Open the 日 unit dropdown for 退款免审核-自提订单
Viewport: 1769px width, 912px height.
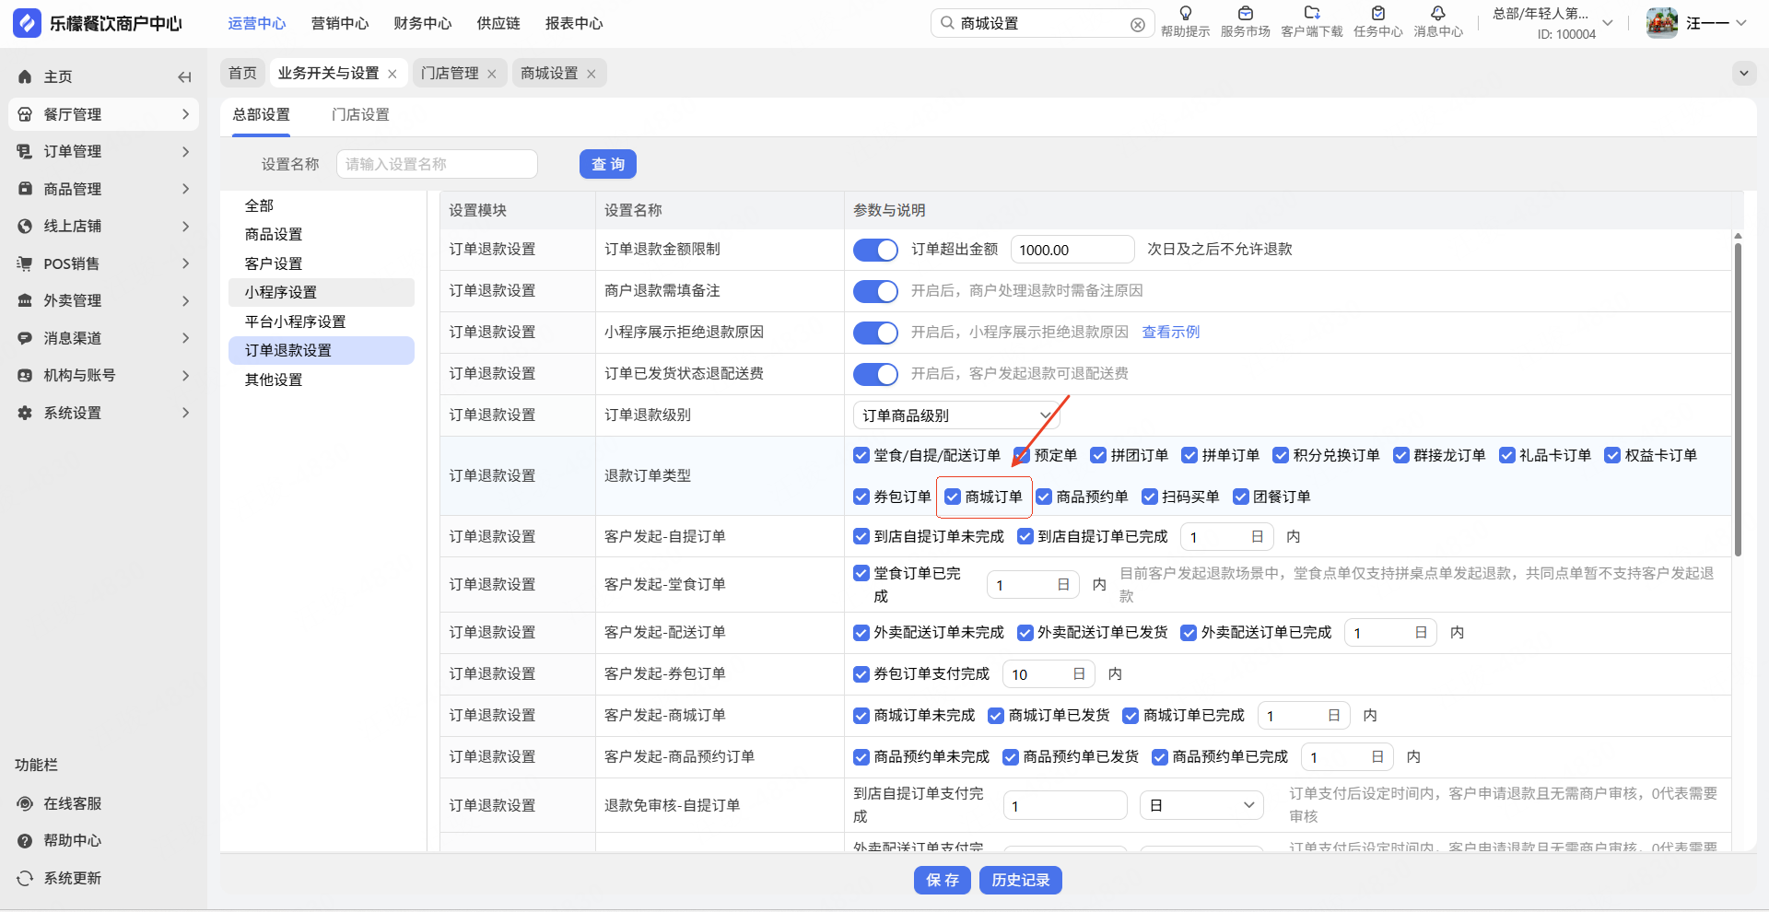pyautogui.click(x=1201, y=806)
